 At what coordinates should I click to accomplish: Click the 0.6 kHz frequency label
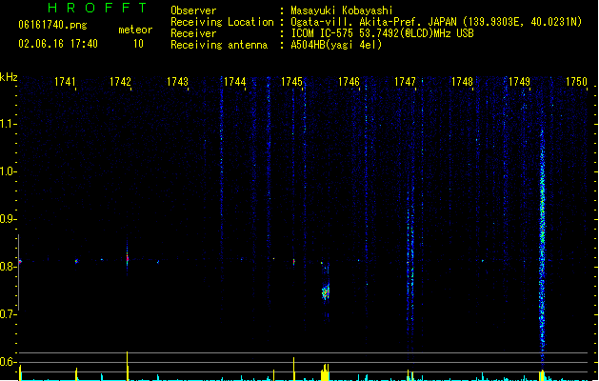coord(8,362)
